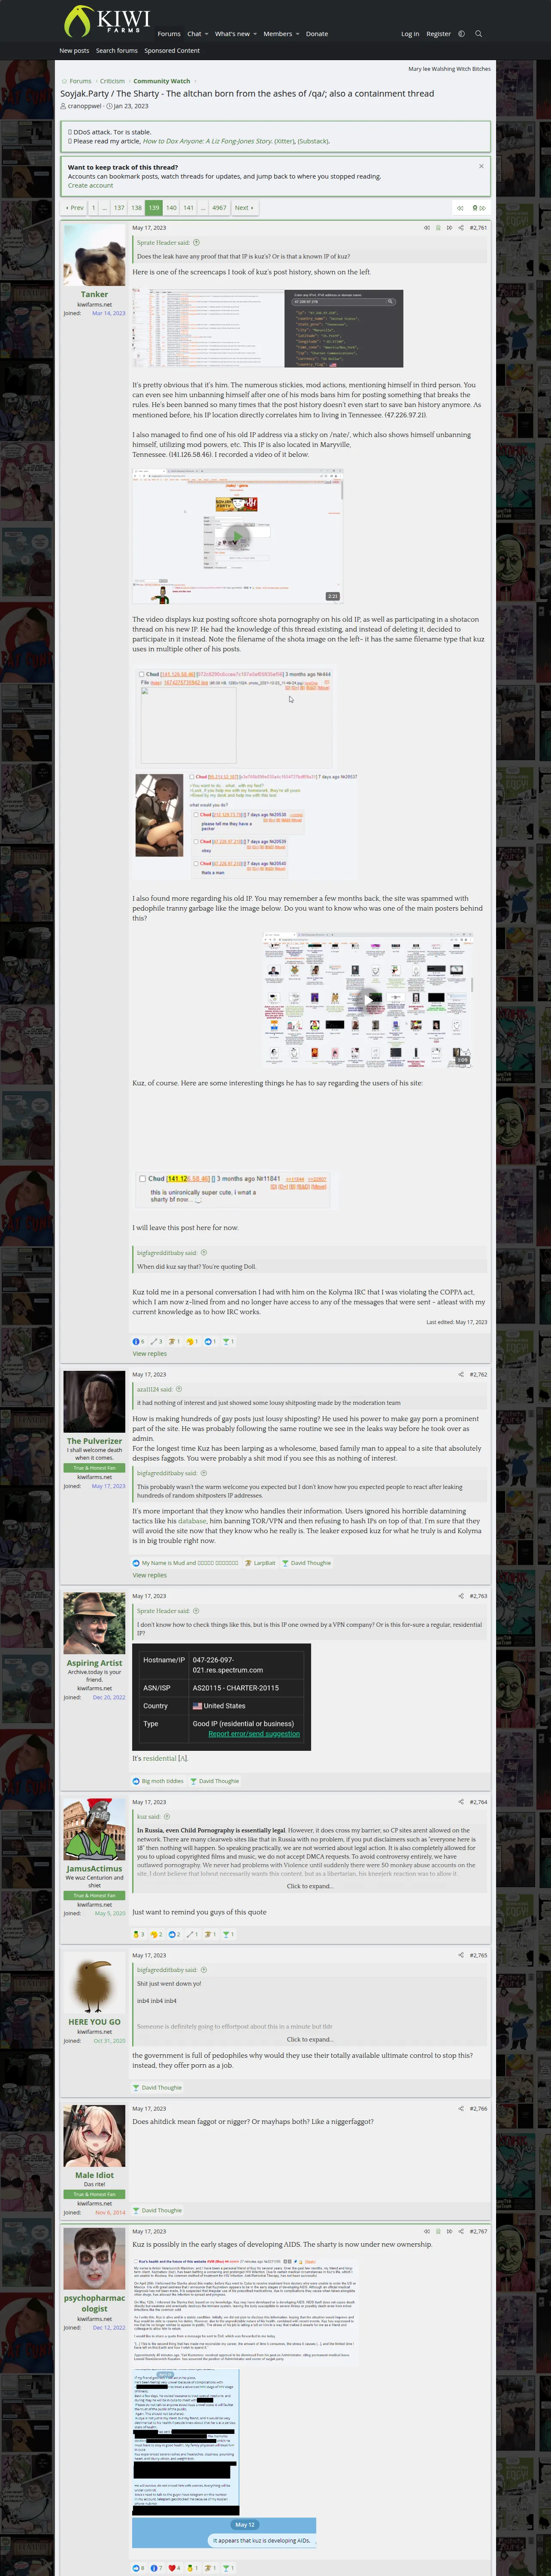Click Log in
The height and width of the screenshot is (2576, 551).
[x=410, y=34]
